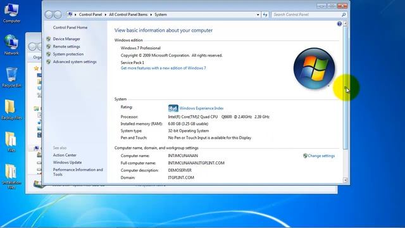Click the installed memory 6.00 GB value
This screenshot has height=228, width=405.
188,124
